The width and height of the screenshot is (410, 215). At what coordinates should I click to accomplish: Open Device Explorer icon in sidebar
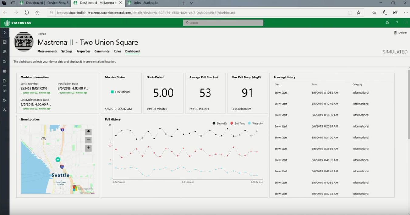point(5,52)
